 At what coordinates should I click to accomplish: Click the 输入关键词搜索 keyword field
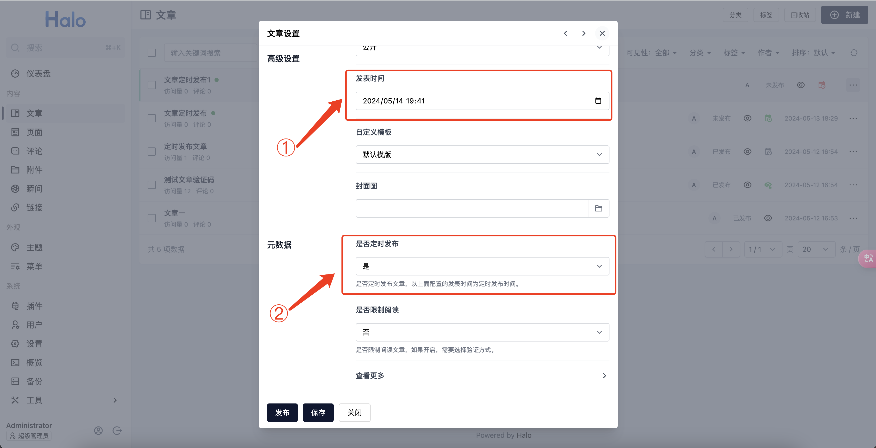point(210,53)
